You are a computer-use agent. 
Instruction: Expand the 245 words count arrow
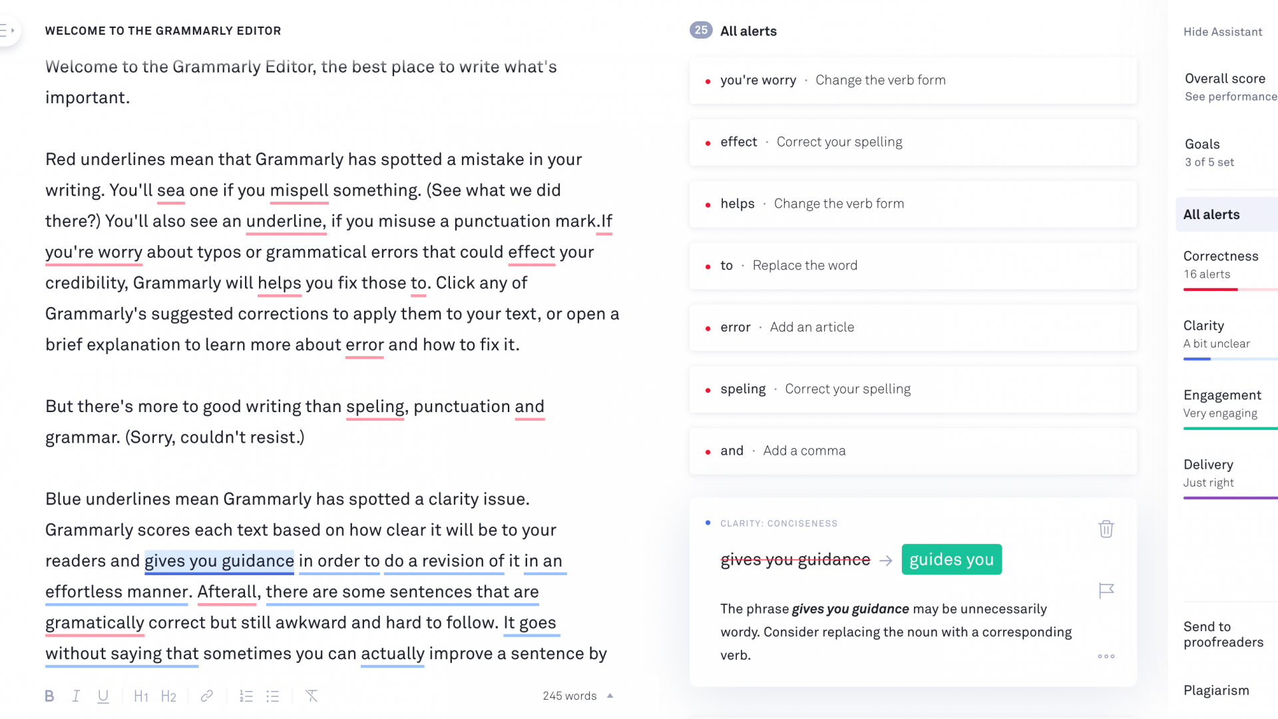[610, 696]
